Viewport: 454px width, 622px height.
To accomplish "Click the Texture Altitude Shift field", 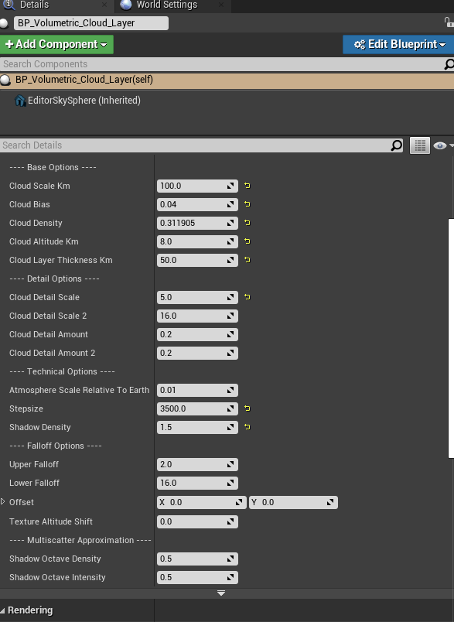I will [197, 521].
